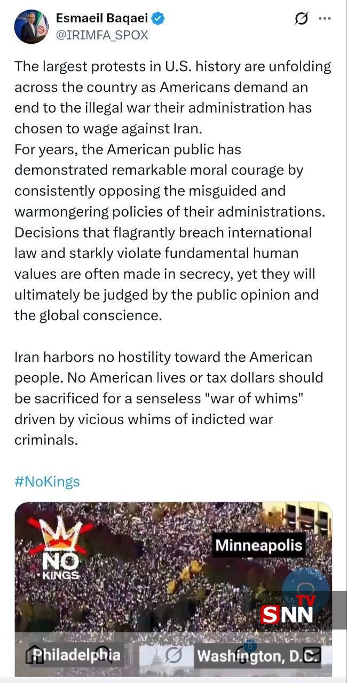Tap the Grok icon in post header

click(x=301, y=19)
